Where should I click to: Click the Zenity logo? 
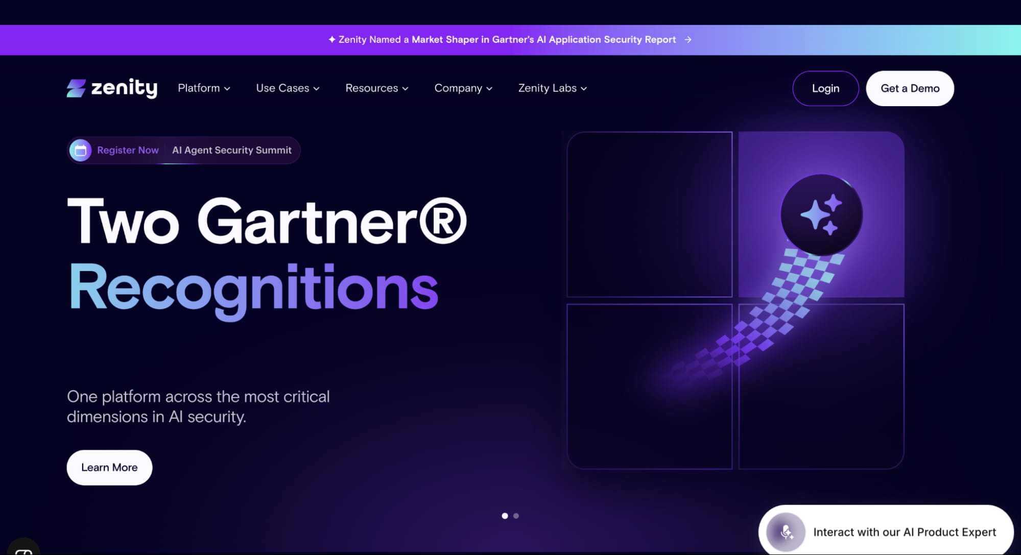[x=112, y=88]
